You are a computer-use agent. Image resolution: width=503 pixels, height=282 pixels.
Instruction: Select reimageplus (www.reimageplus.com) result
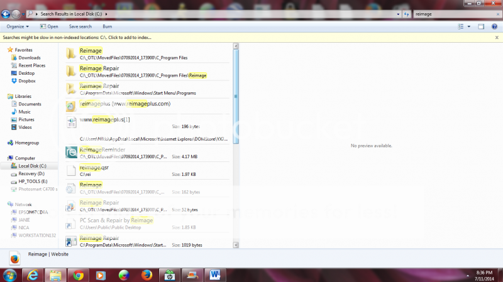148,106
